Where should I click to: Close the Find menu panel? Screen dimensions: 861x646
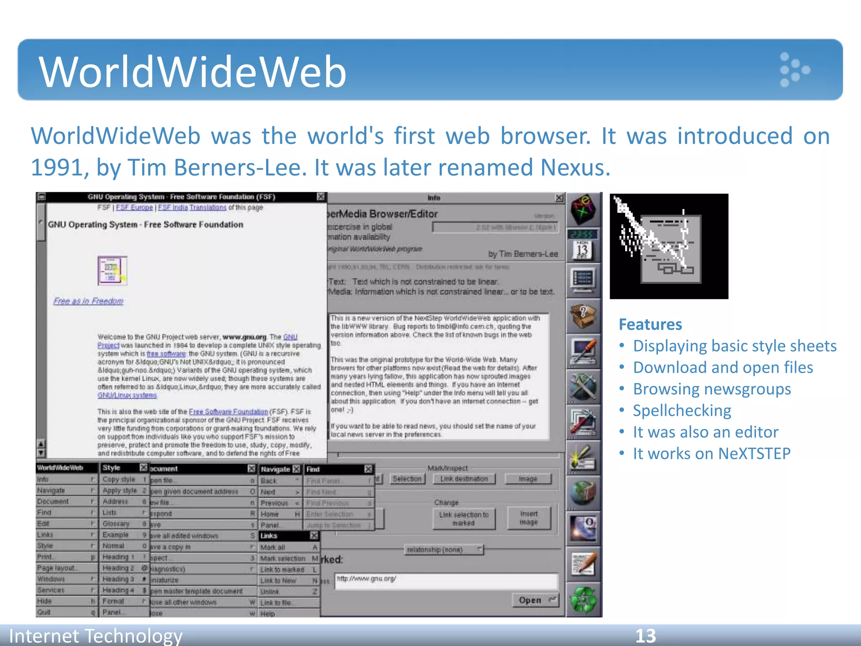click(368, 469)
